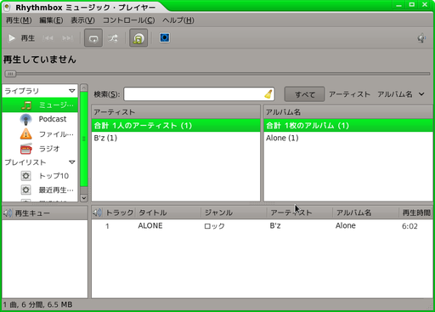Sort by 再生時間 column header

[x=416, y=213]
